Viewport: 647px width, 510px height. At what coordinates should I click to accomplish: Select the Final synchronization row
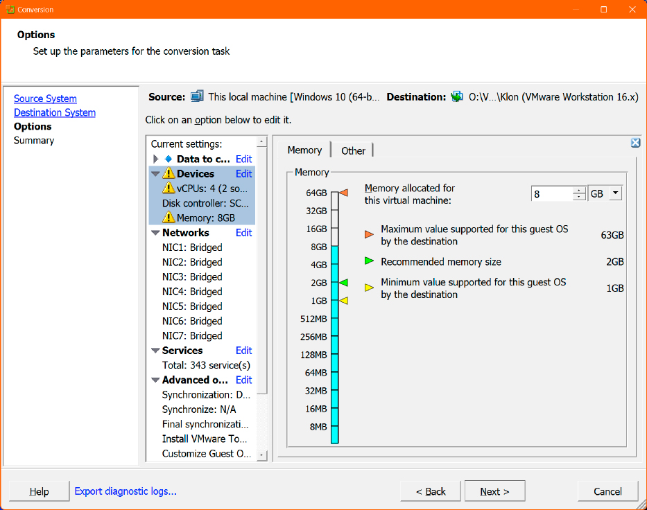click(x=205, y=424)
